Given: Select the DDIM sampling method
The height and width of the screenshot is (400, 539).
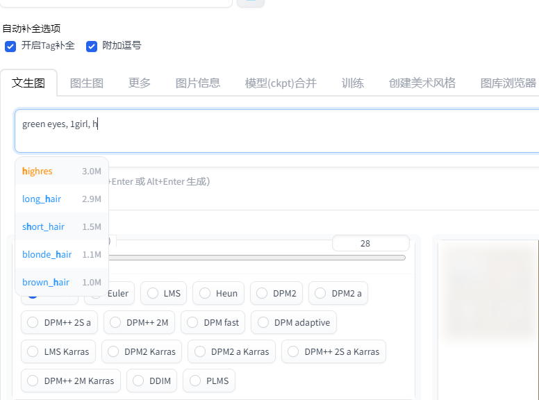Looking at the screenshot, I should click(152, 381).
